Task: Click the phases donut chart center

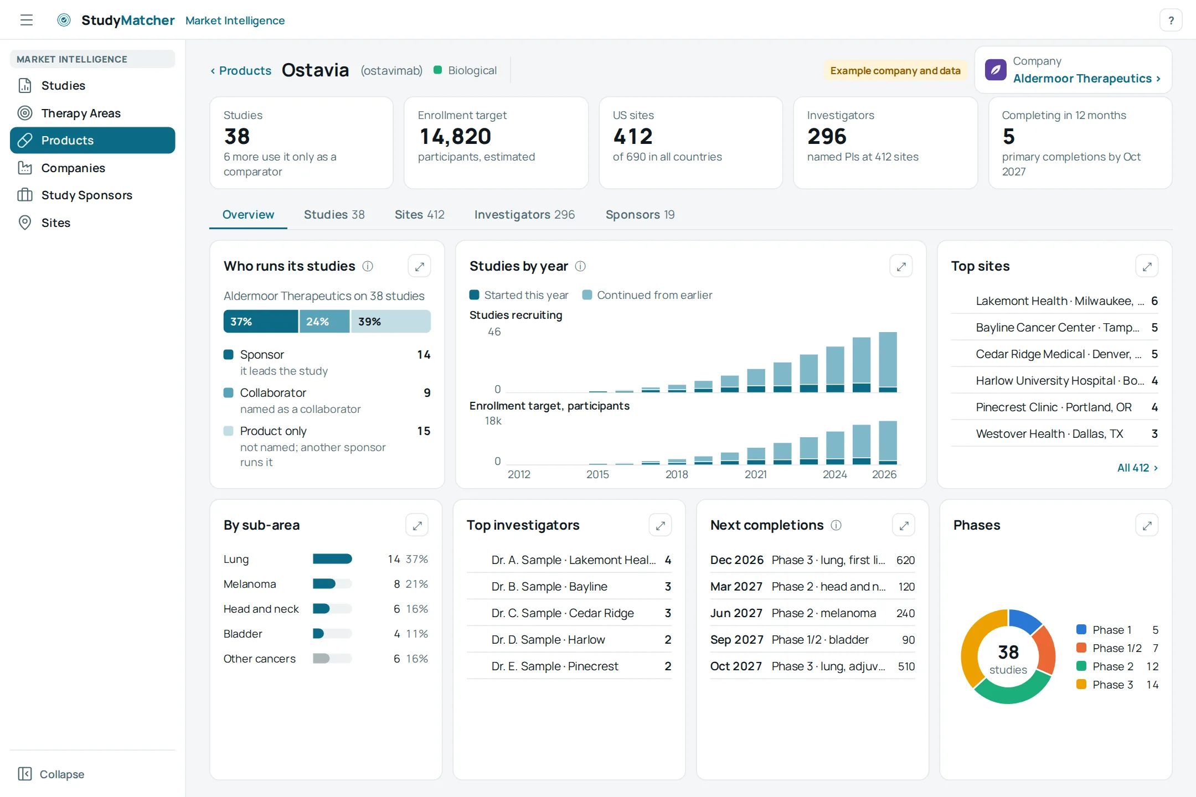Action: (1008, 658)
